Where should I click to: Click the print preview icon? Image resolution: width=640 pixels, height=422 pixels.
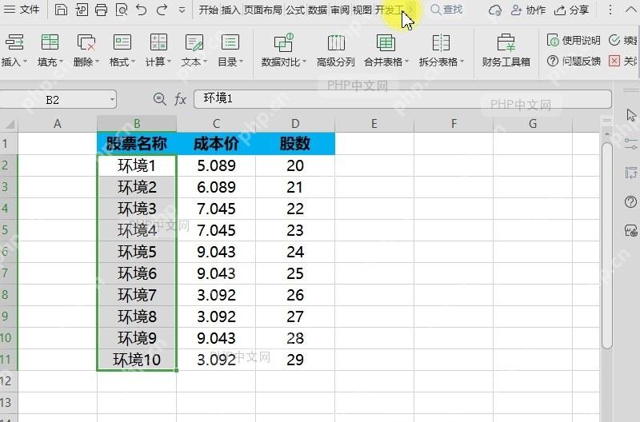click(x=122, y=10)
